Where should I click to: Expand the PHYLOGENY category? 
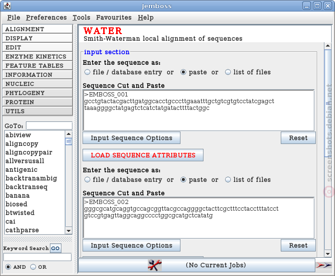(x=37, y=93)
